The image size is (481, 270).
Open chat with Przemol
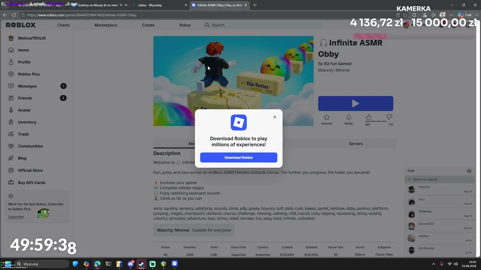[x=440, y=189]
